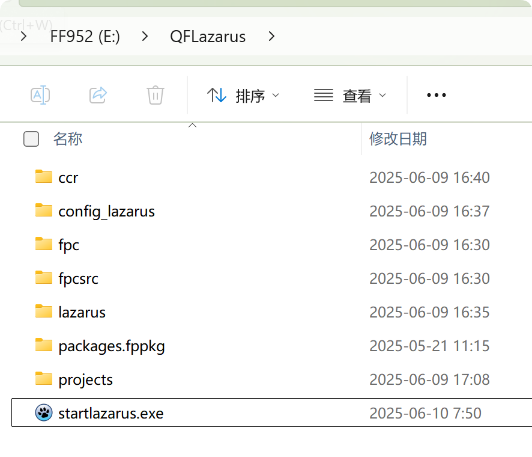Expand the chevron after QFLazarus in path
The width and height of the screenshot is (532, 457).
(x=272, y=37)
